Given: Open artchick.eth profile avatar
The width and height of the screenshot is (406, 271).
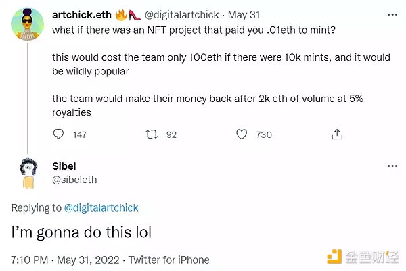Looking at the screenshot, I should (28, 24).
